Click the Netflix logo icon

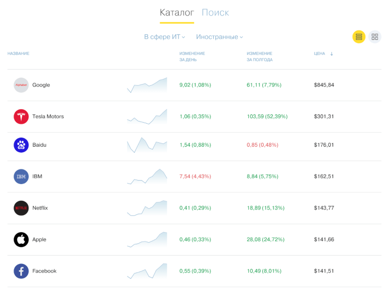tap(21, 208)
